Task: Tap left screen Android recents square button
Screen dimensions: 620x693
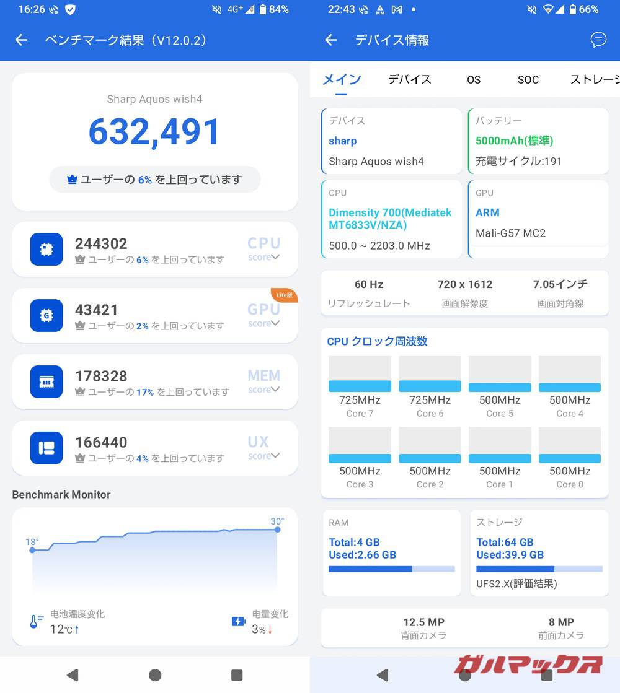Action: [237, 675]
